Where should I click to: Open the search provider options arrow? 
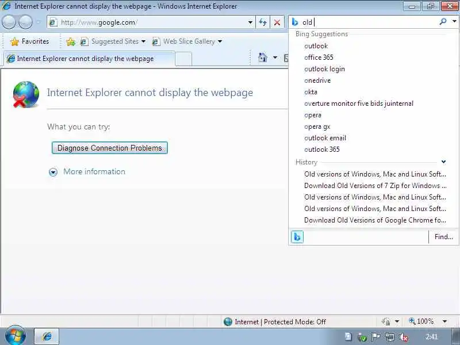[454, 21]
